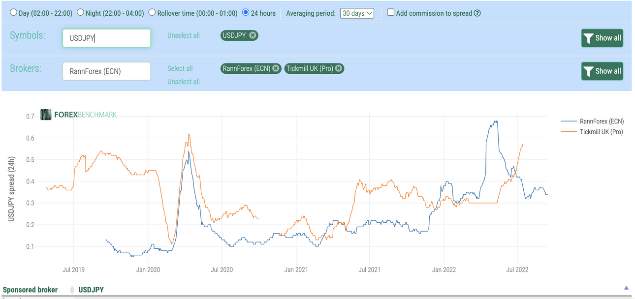Click Show all button in Brokers row
The width and height of the screenshot is (635, 299).
click(x=602, y=71)
